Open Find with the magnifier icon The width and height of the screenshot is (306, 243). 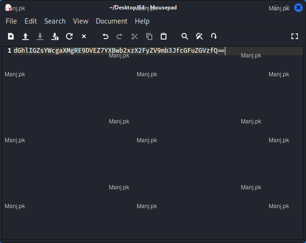point(185,36)
